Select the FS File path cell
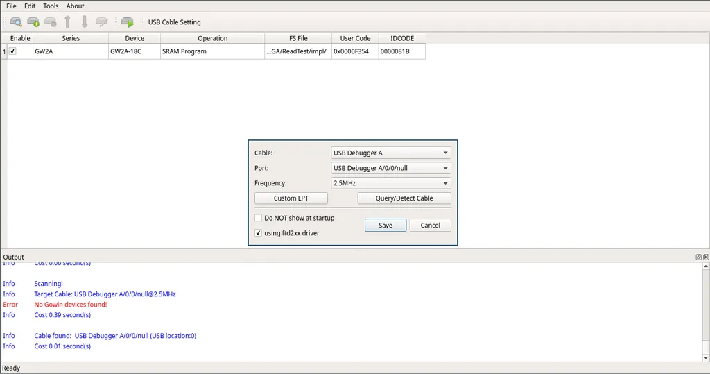Image resolution: width=710 pixels, height=374 pixels. click(298, 51)
